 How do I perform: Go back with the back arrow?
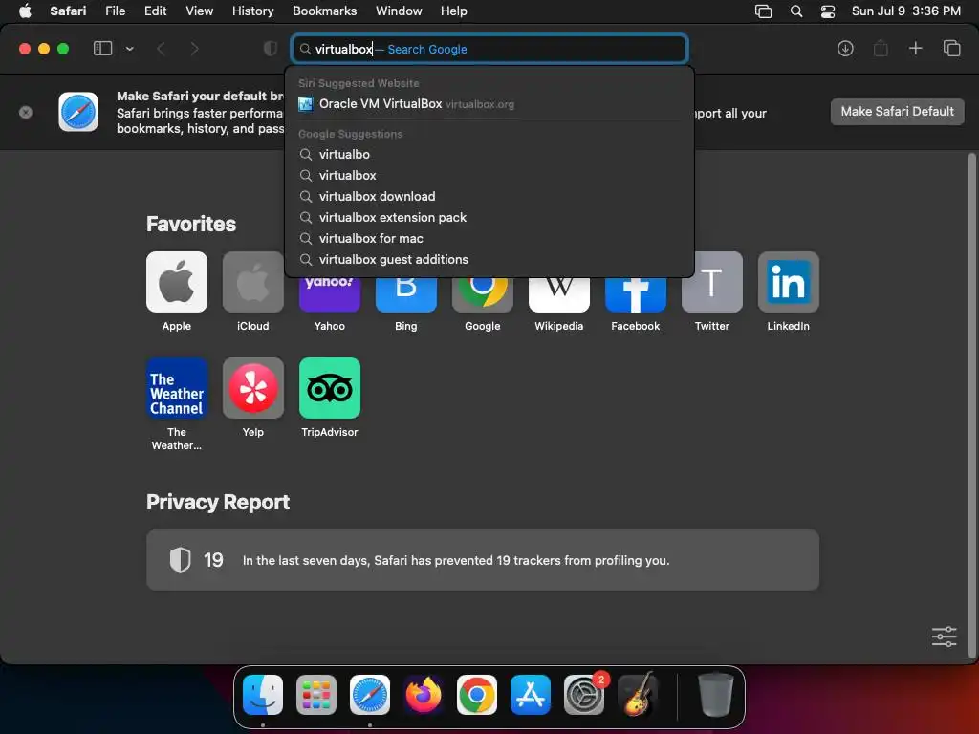click(x=161, y=49)
